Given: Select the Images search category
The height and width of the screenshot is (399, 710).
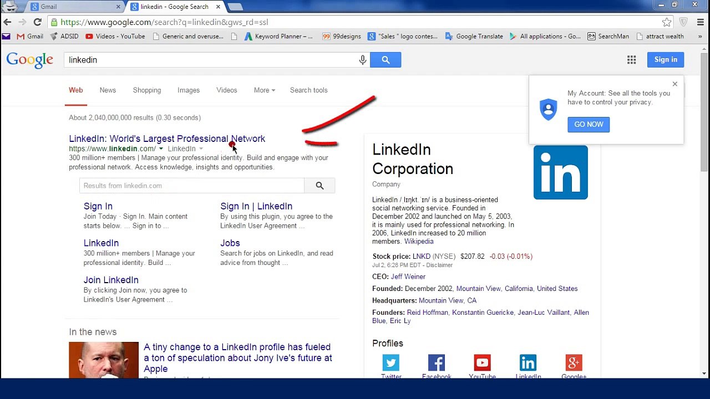Looking at the screenshot, I should (189, 90).
